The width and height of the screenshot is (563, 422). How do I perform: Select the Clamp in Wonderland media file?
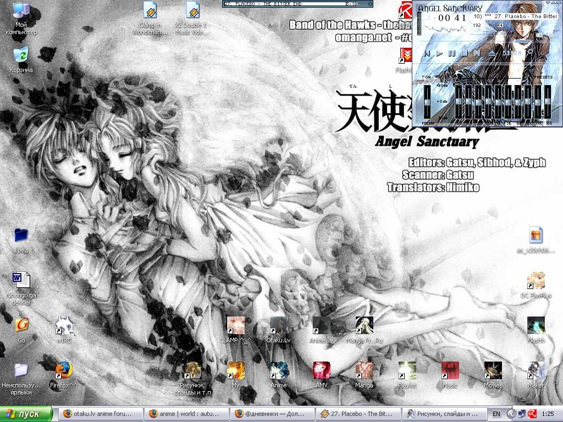[x=150, y=18]
